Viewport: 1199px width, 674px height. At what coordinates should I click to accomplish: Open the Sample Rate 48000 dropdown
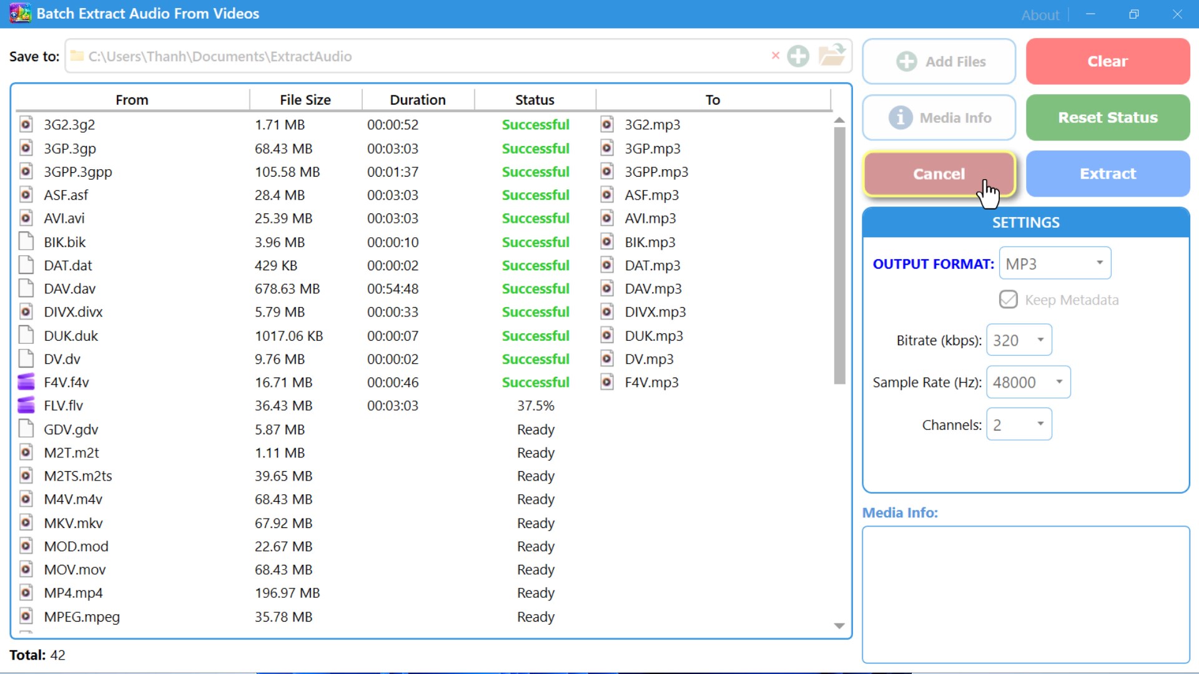point(1028,382)
